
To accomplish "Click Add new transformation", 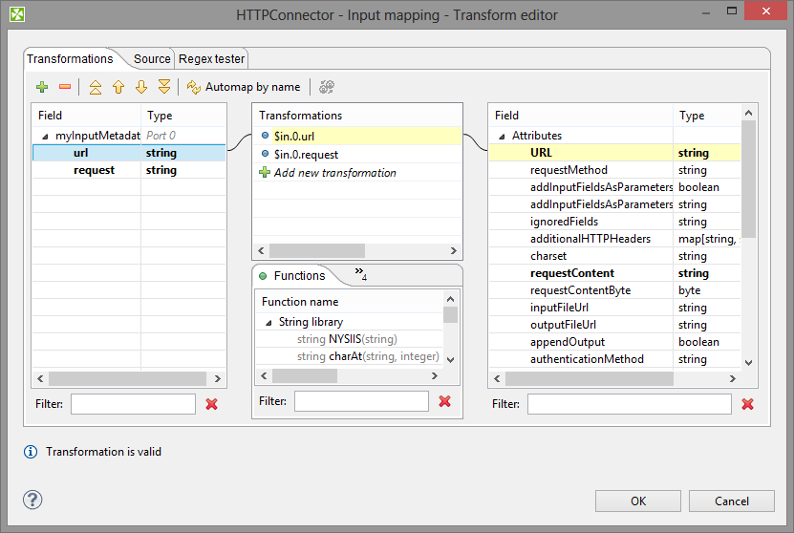I will 334,173.
